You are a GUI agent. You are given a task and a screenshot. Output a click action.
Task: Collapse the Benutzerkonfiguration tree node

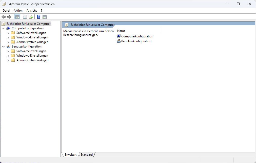pos(3,47)
